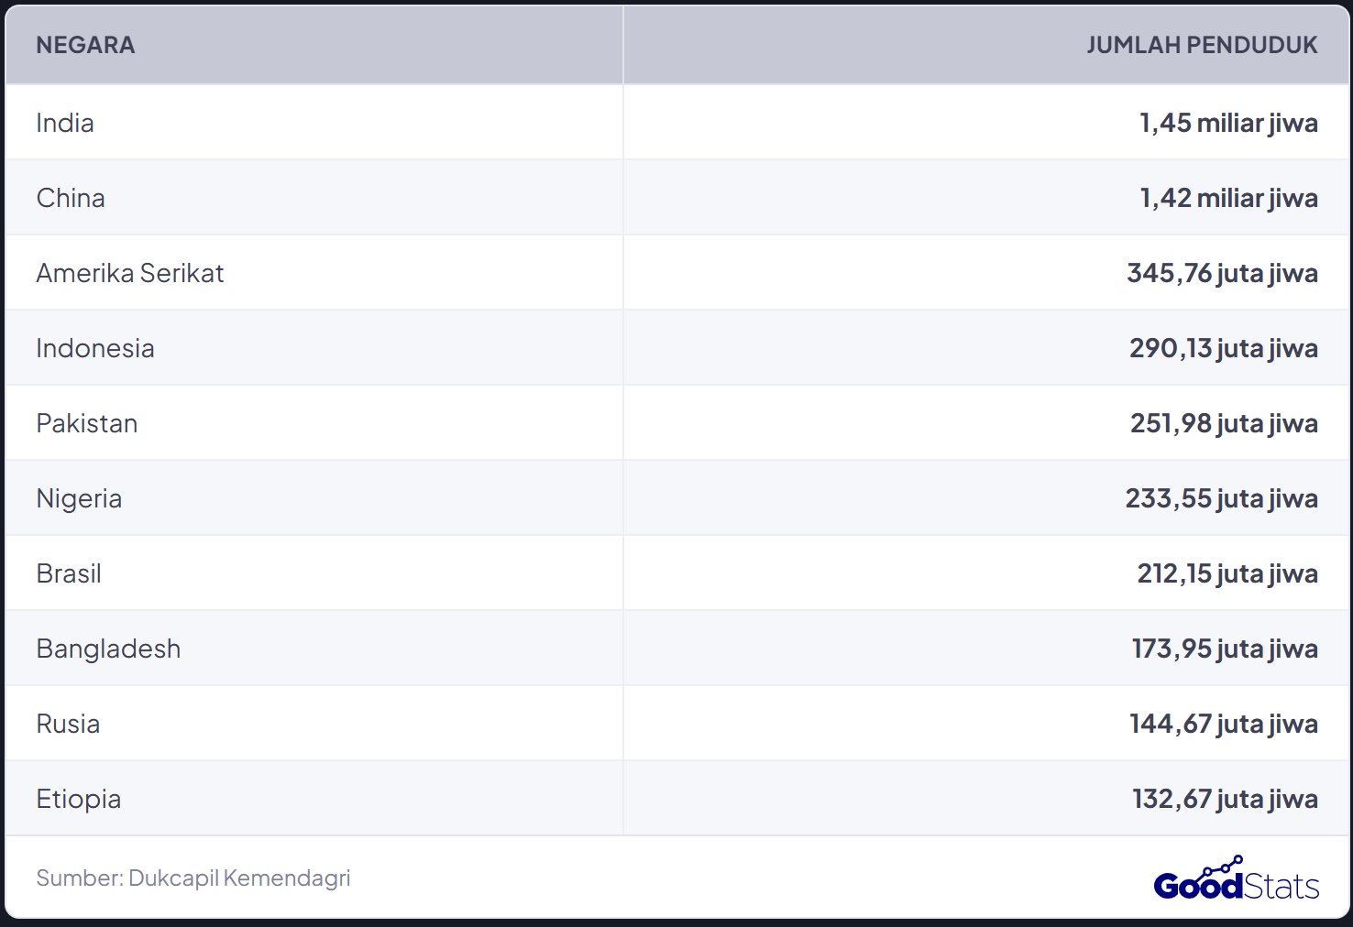Click the 345,76 juta jiwa value

click(x=1222, y=273)
